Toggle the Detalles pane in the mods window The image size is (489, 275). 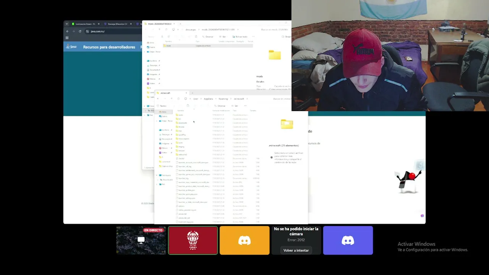287,37
